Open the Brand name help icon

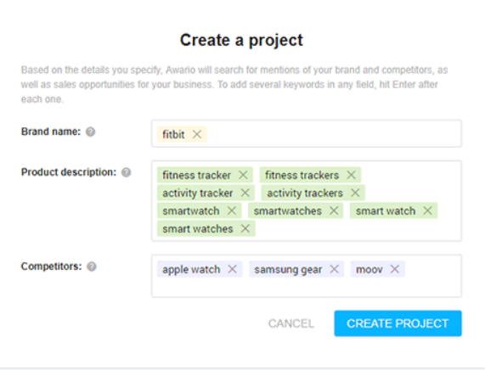pyautogui.click(x=90, y=132)
